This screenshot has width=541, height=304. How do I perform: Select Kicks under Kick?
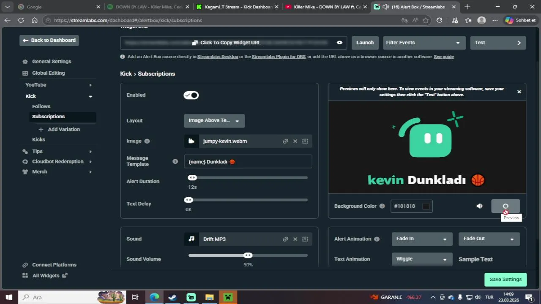tap(38, 139)
